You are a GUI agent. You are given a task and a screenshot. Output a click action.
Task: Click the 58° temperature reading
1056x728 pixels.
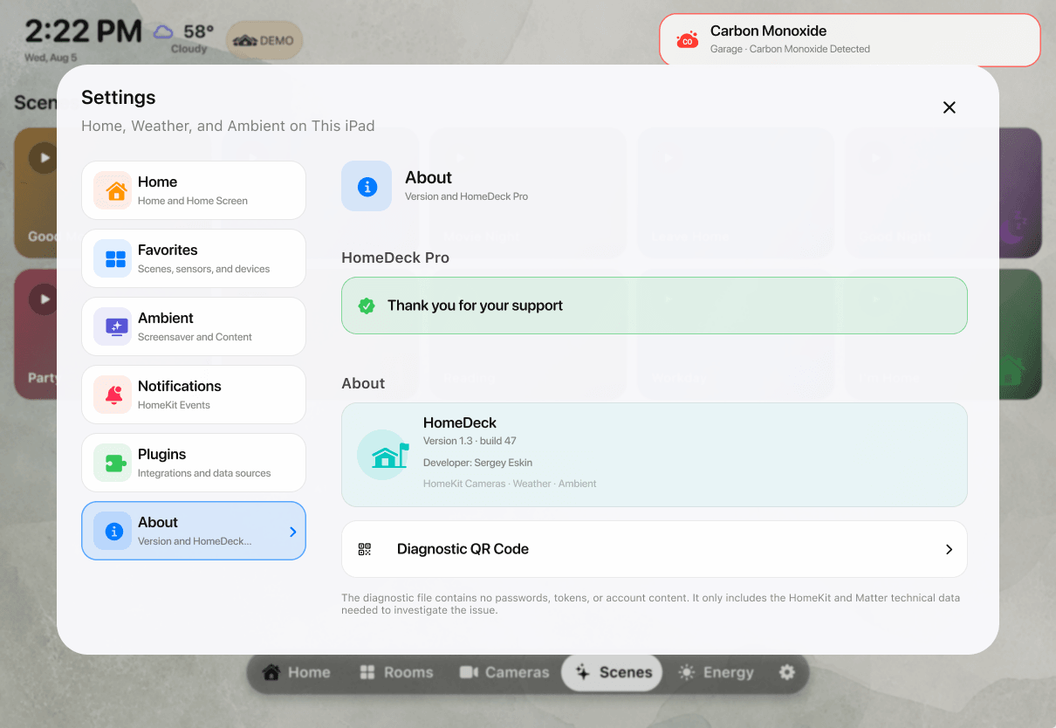point(199,32)
